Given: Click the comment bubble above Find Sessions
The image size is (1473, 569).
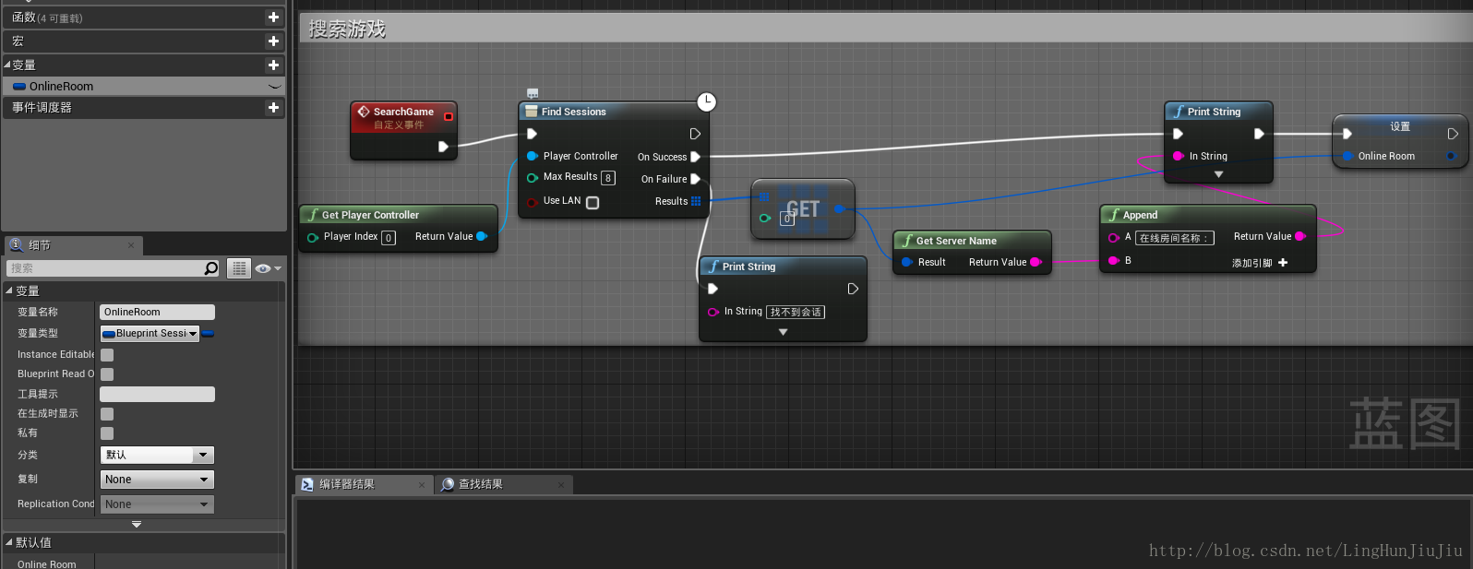Looking at the screenshot, I should [533, 93].
